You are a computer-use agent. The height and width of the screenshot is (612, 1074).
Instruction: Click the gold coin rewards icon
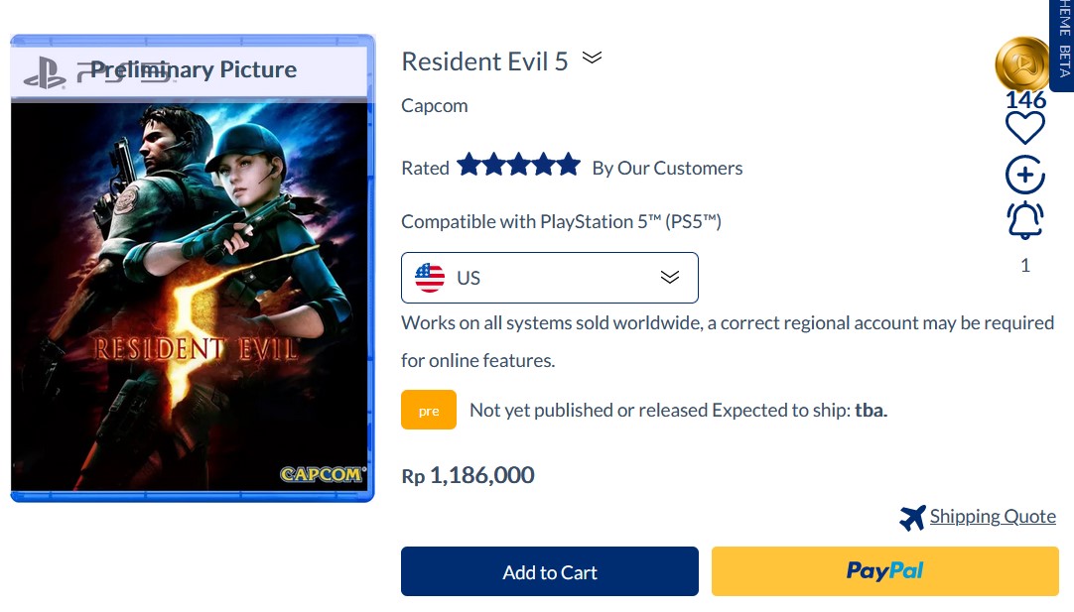pos(1022,64)
